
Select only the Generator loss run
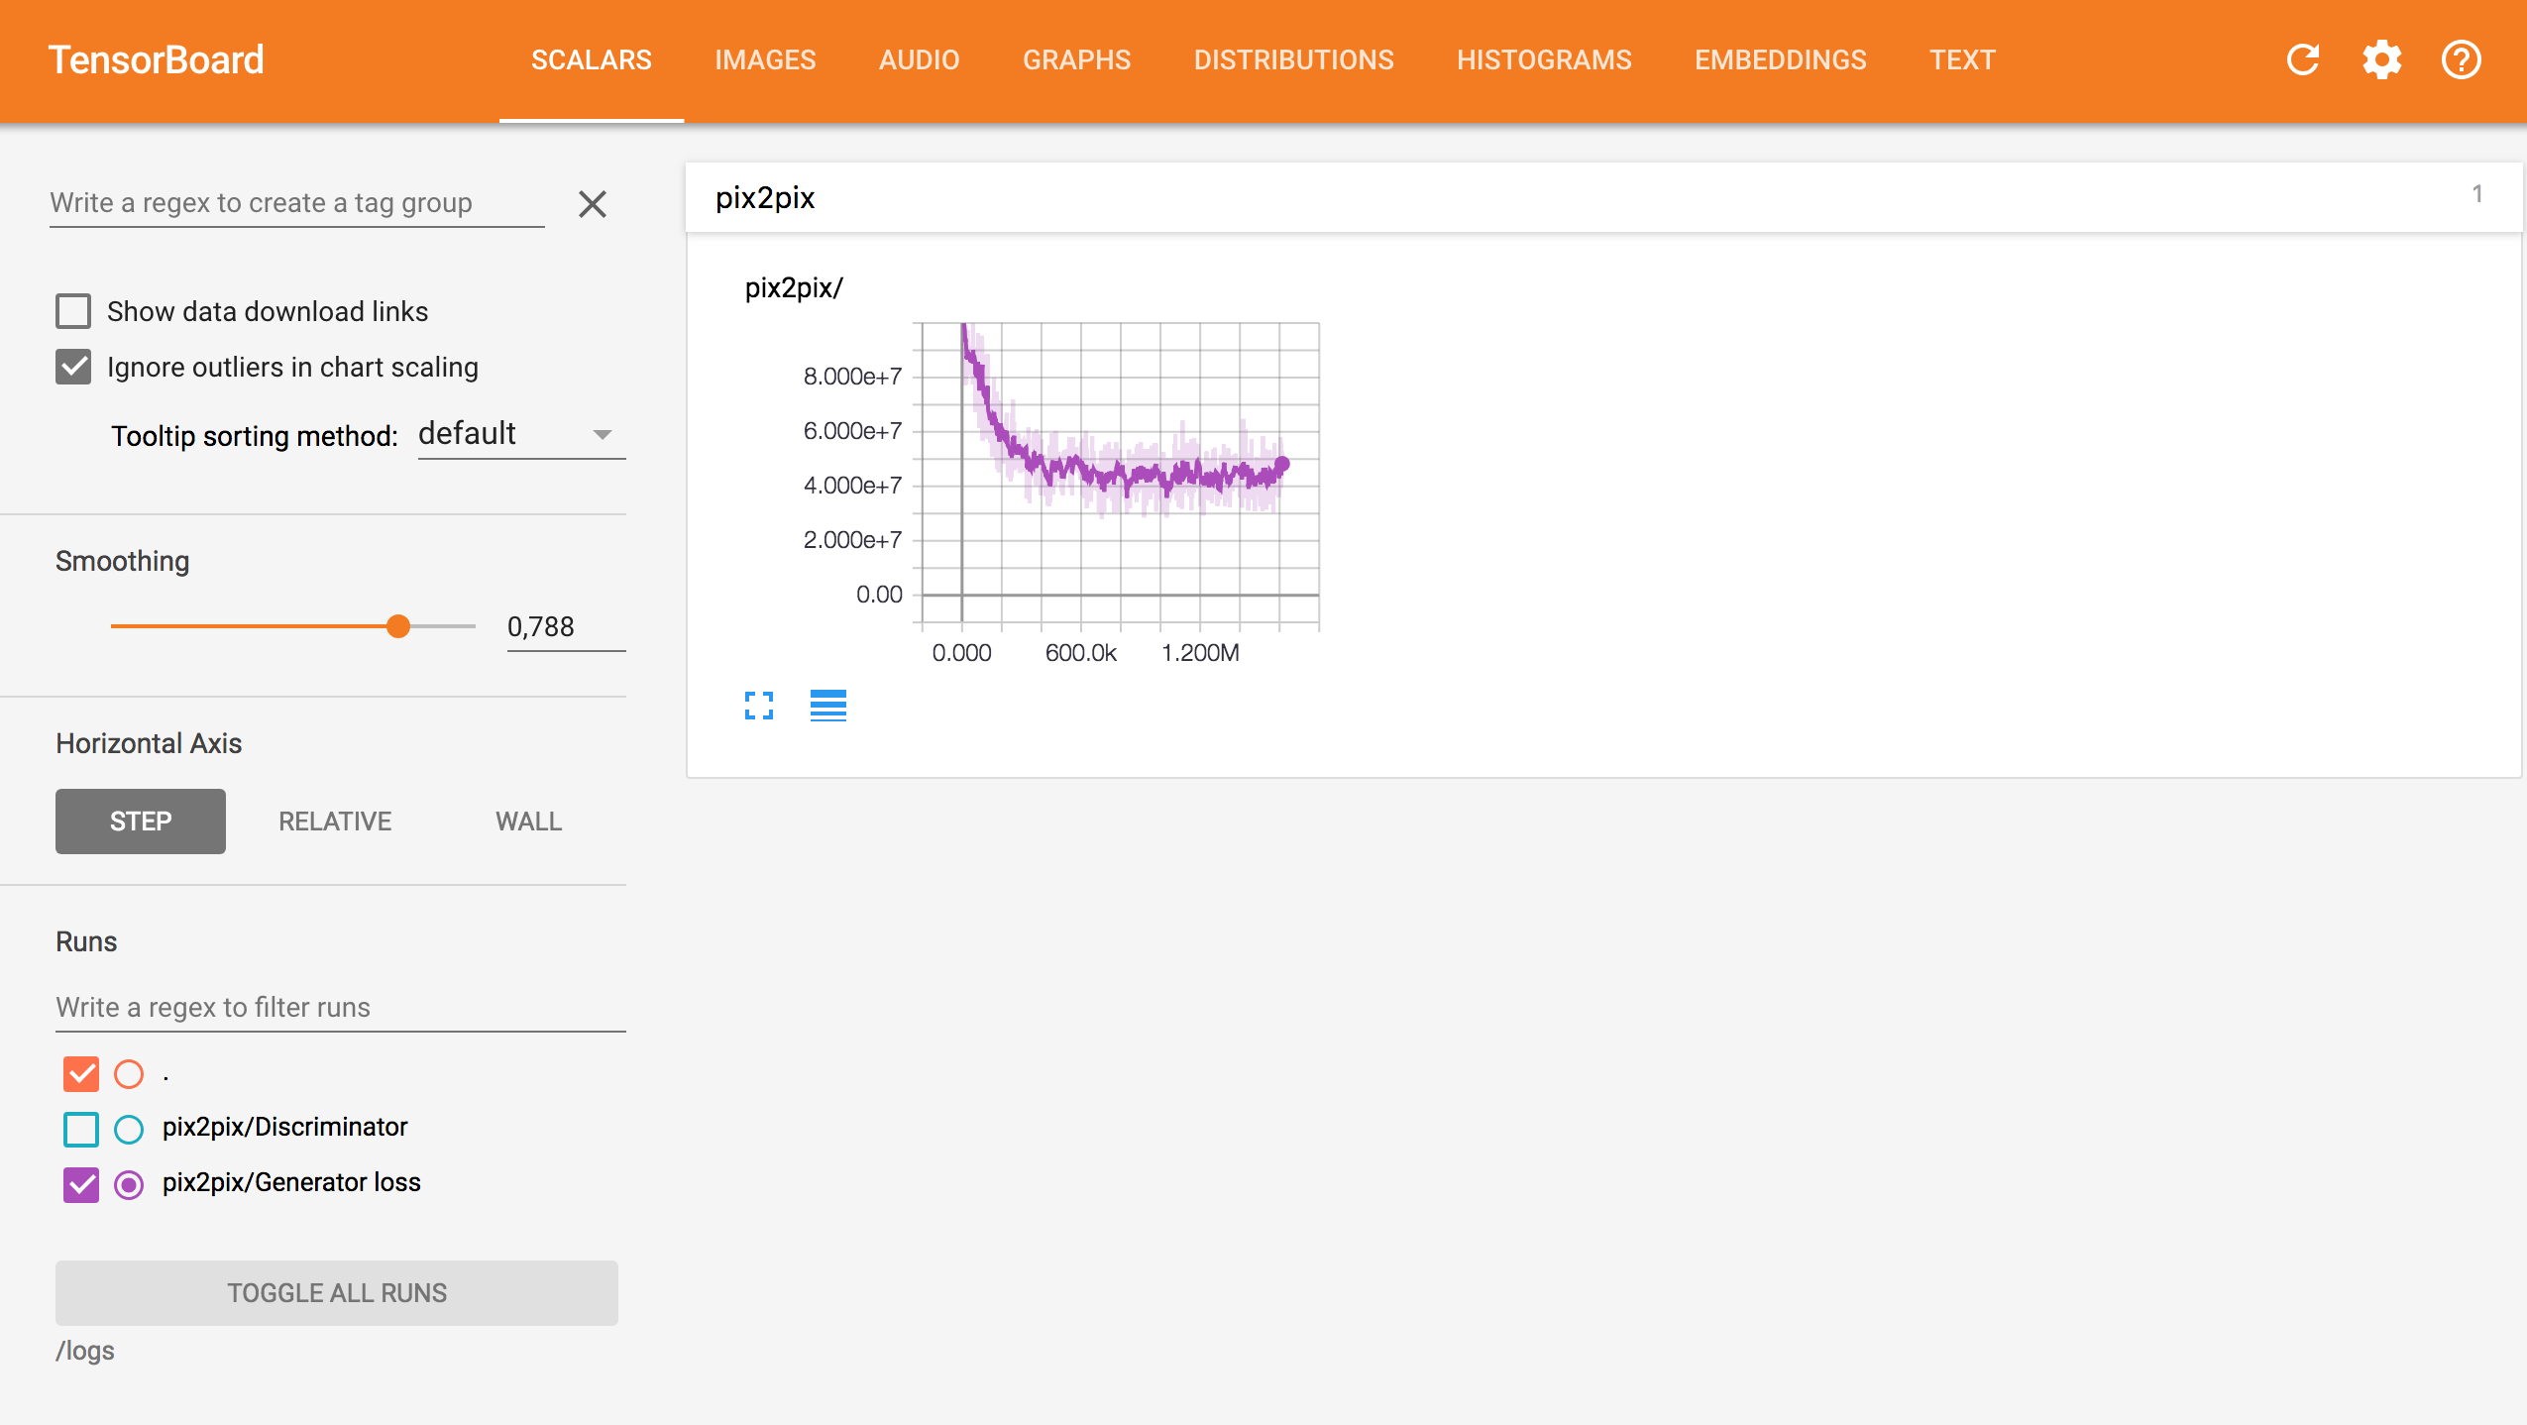click(x=129, y=1184)
